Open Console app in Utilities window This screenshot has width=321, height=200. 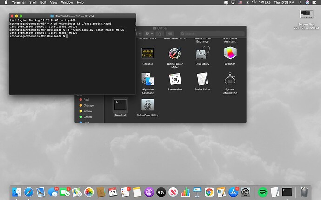pos(147,53)
